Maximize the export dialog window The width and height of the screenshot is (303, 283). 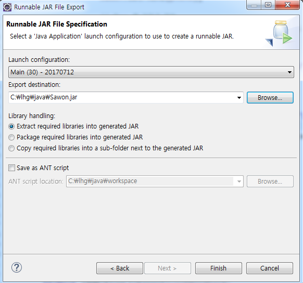(x=268, y=5)
